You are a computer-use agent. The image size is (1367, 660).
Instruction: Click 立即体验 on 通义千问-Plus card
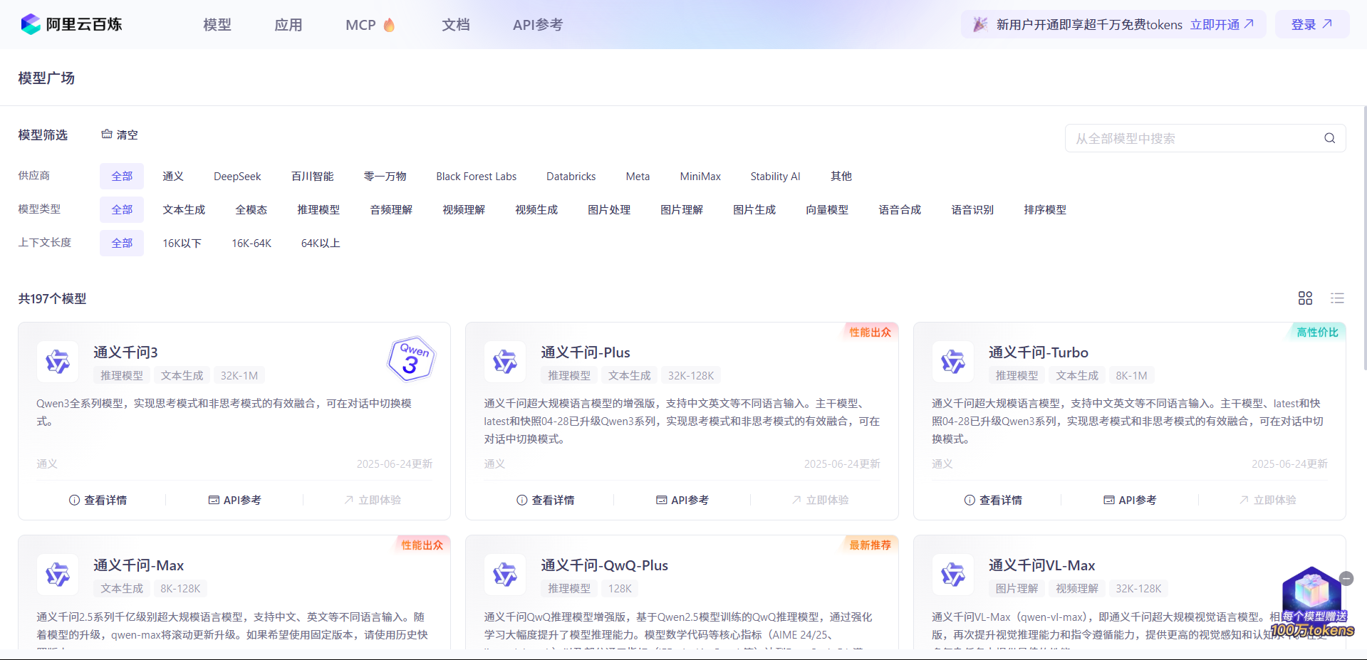(x=820, y=500)
